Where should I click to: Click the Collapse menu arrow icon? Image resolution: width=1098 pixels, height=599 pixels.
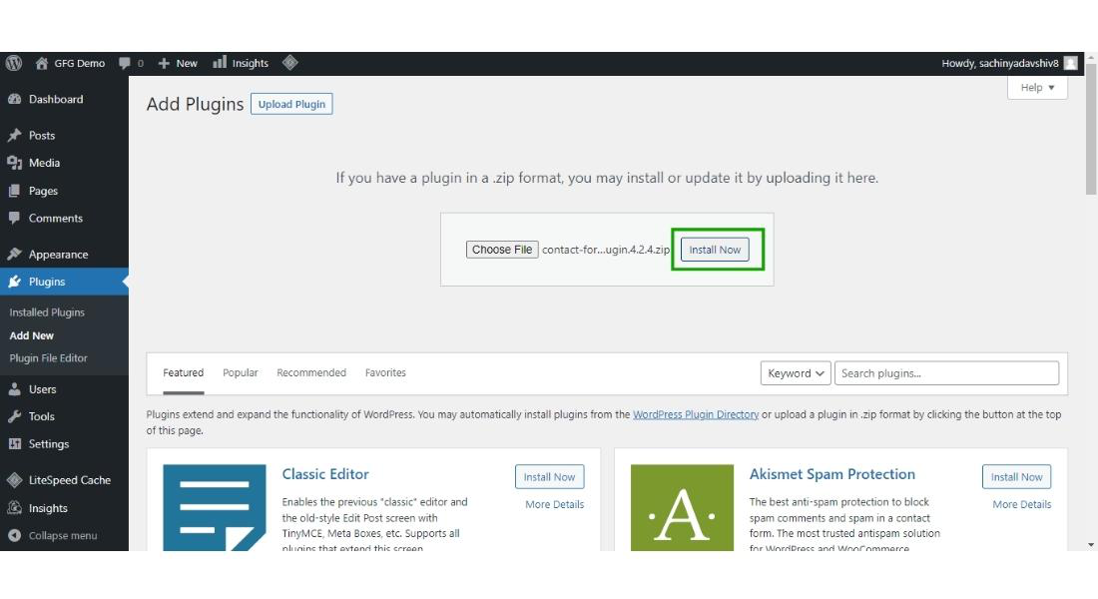click(15, 535)
